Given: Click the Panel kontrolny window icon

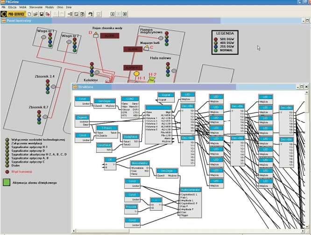Looking at the screenshot, I should point(4,21).
